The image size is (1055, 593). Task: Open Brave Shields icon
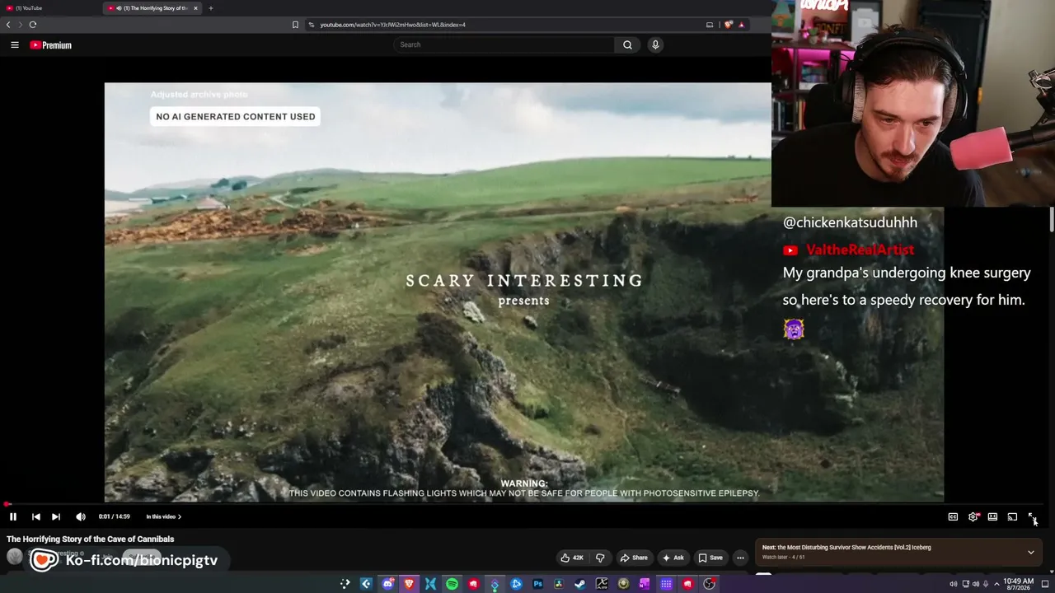pyautogui.click(x=728, y=25)
